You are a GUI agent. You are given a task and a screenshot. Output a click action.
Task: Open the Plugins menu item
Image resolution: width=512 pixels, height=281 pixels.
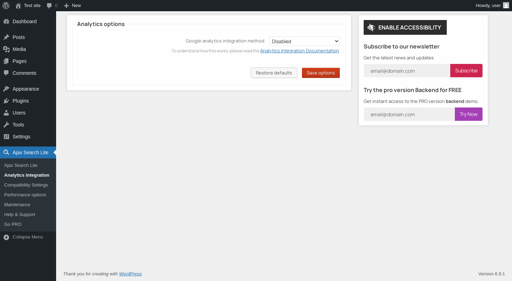pyautogui.click(x=28, y=101)
